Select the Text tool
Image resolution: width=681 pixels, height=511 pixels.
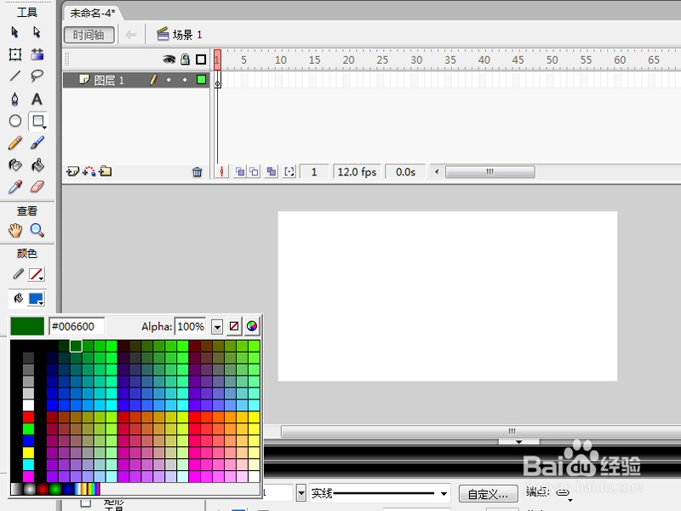pos(37,99)
